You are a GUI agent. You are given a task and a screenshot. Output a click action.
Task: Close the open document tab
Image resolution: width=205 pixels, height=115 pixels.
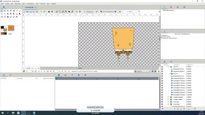[35, 7]
